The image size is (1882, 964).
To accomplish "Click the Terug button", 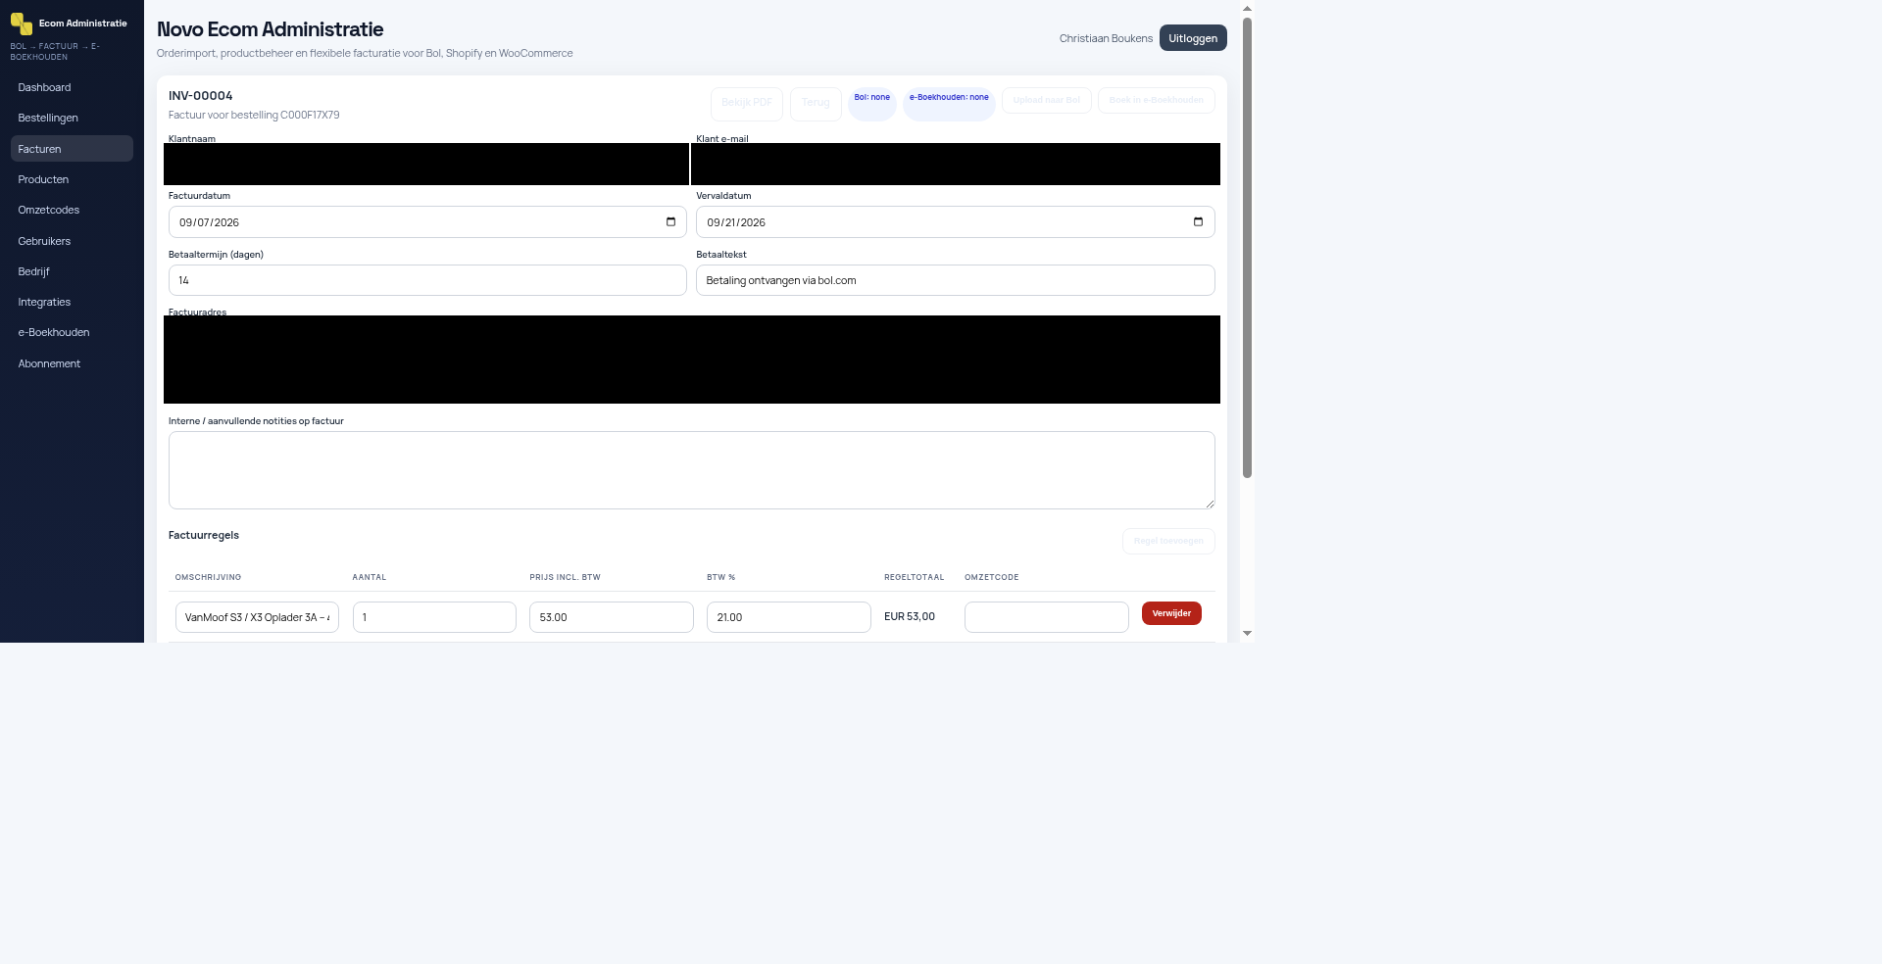I will 816,103.
